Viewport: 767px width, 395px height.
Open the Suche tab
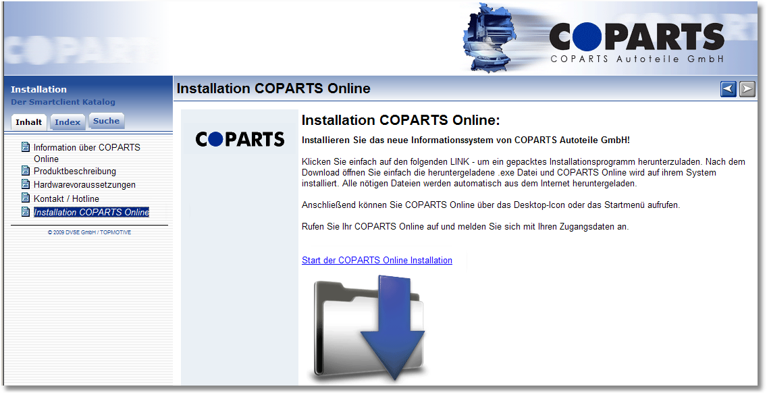tap(106, 121)
